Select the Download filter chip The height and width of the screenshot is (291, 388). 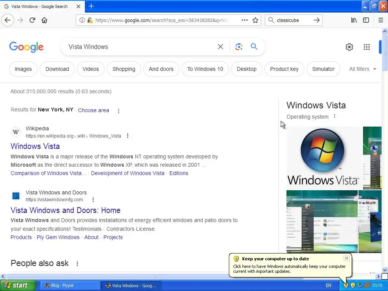57,69
